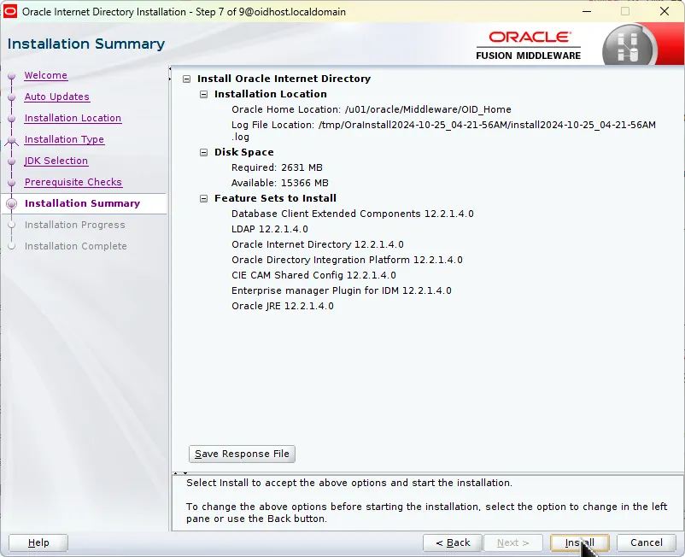
Task: Go to the Welcome step
Action: 46,75
